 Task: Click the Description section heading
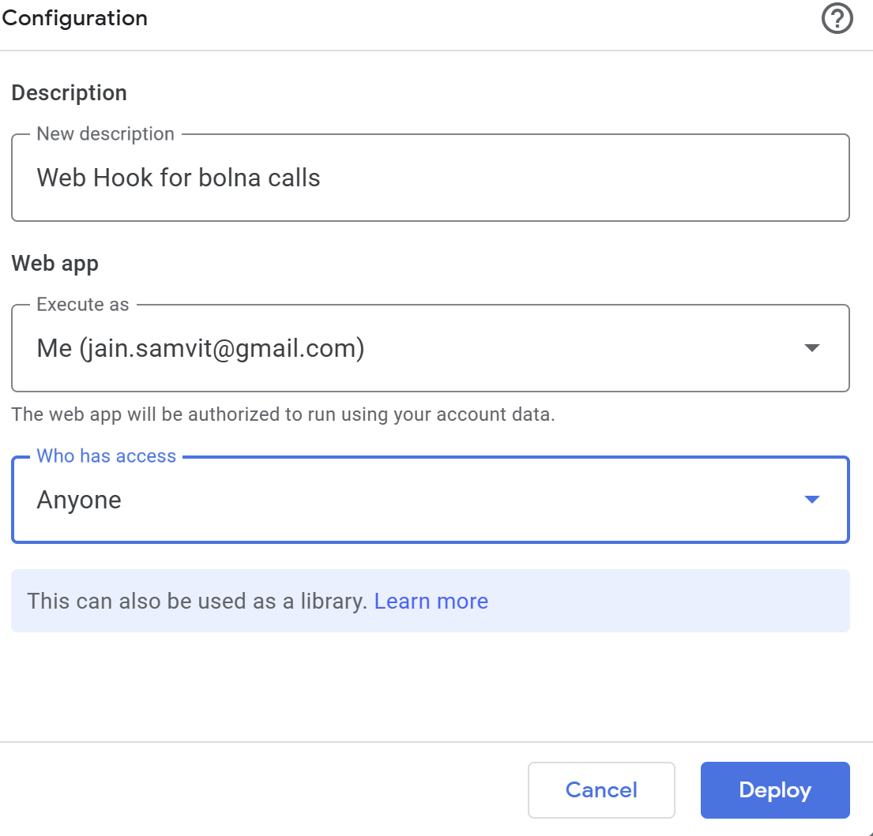(69, 92)
